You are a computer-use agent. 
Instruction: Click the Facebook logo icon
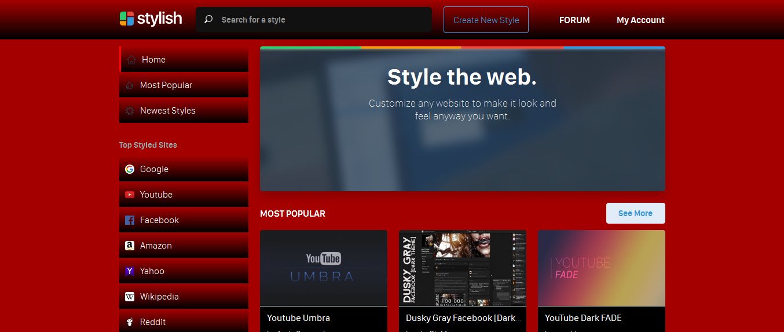tap(130, 220)
